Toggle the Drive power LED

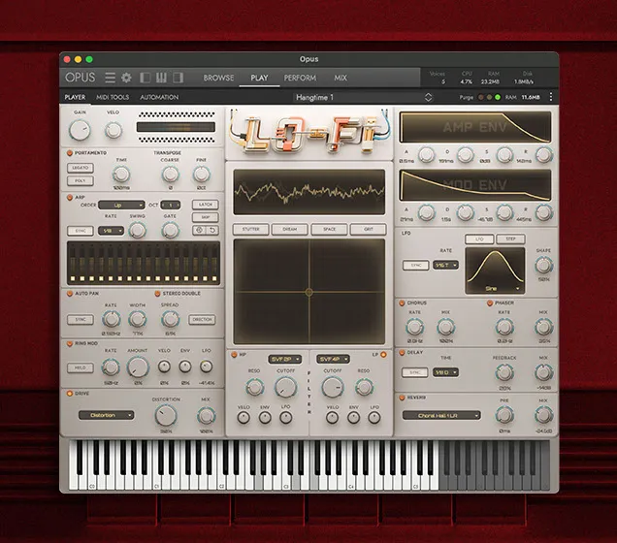pyautogui.click(x=70, y=394)
